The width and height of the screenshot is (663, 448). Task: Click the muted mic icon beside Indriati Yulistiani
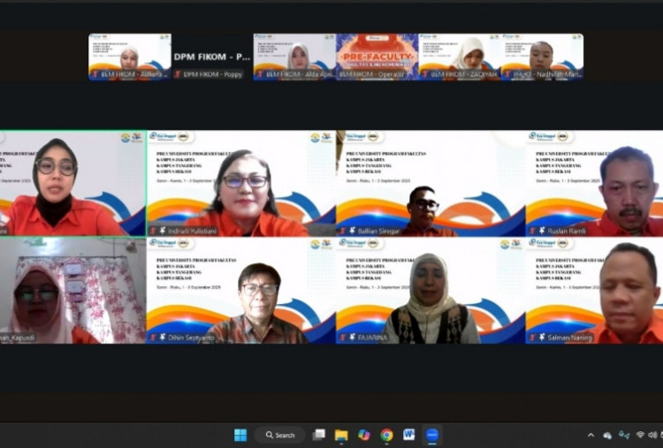pos(153,231)
